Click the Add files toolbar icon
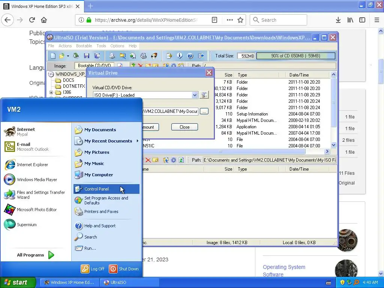384x288 pixels. [169, 56]
